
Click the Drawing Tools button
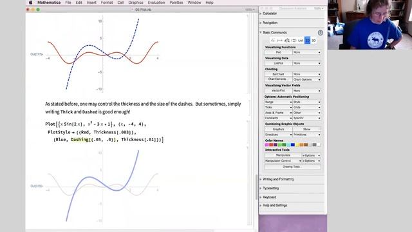tap(292, 167)
